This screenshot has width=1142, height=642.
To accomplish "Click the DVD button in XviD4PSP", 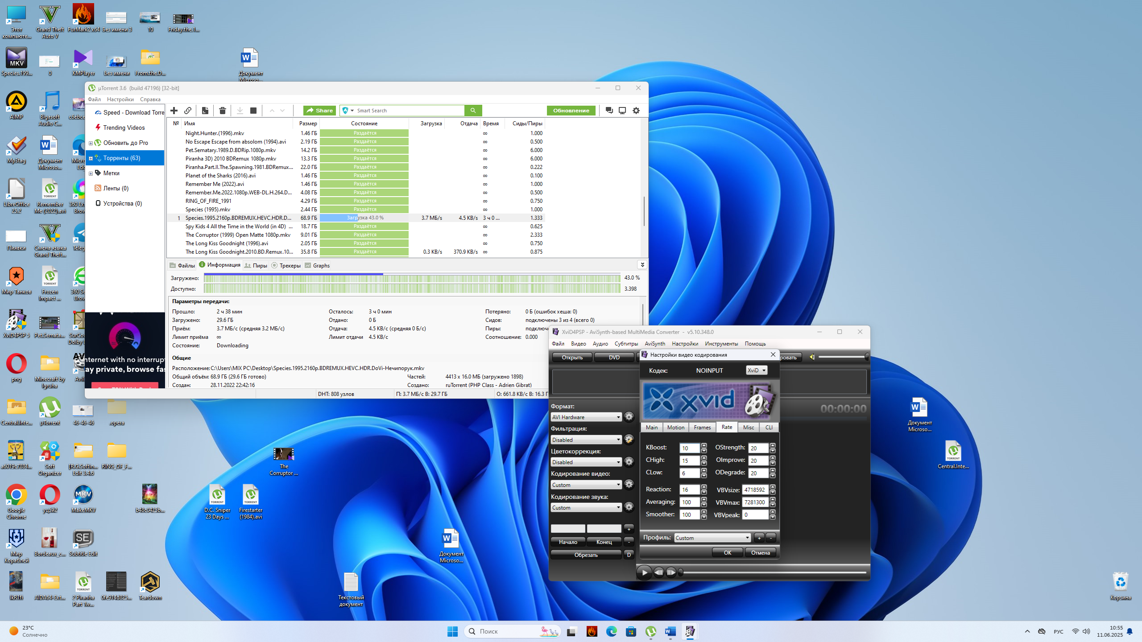I will tap(614, 357).
